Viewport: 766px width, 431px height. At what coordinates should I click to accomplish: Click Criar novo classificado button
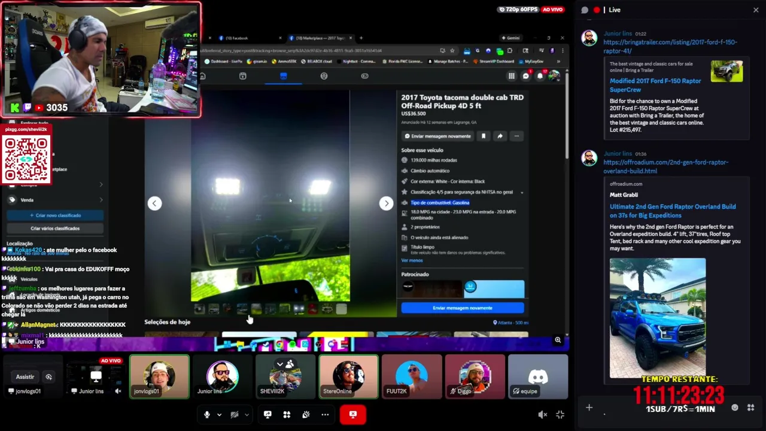55,215
